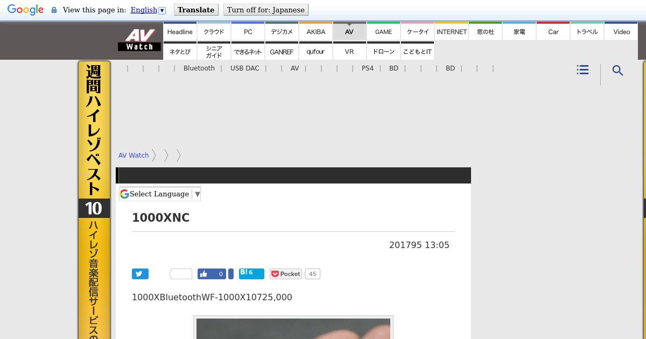Click the article photo thumbnail
Viewport: 646px width, 339px height.
point(293,328)
